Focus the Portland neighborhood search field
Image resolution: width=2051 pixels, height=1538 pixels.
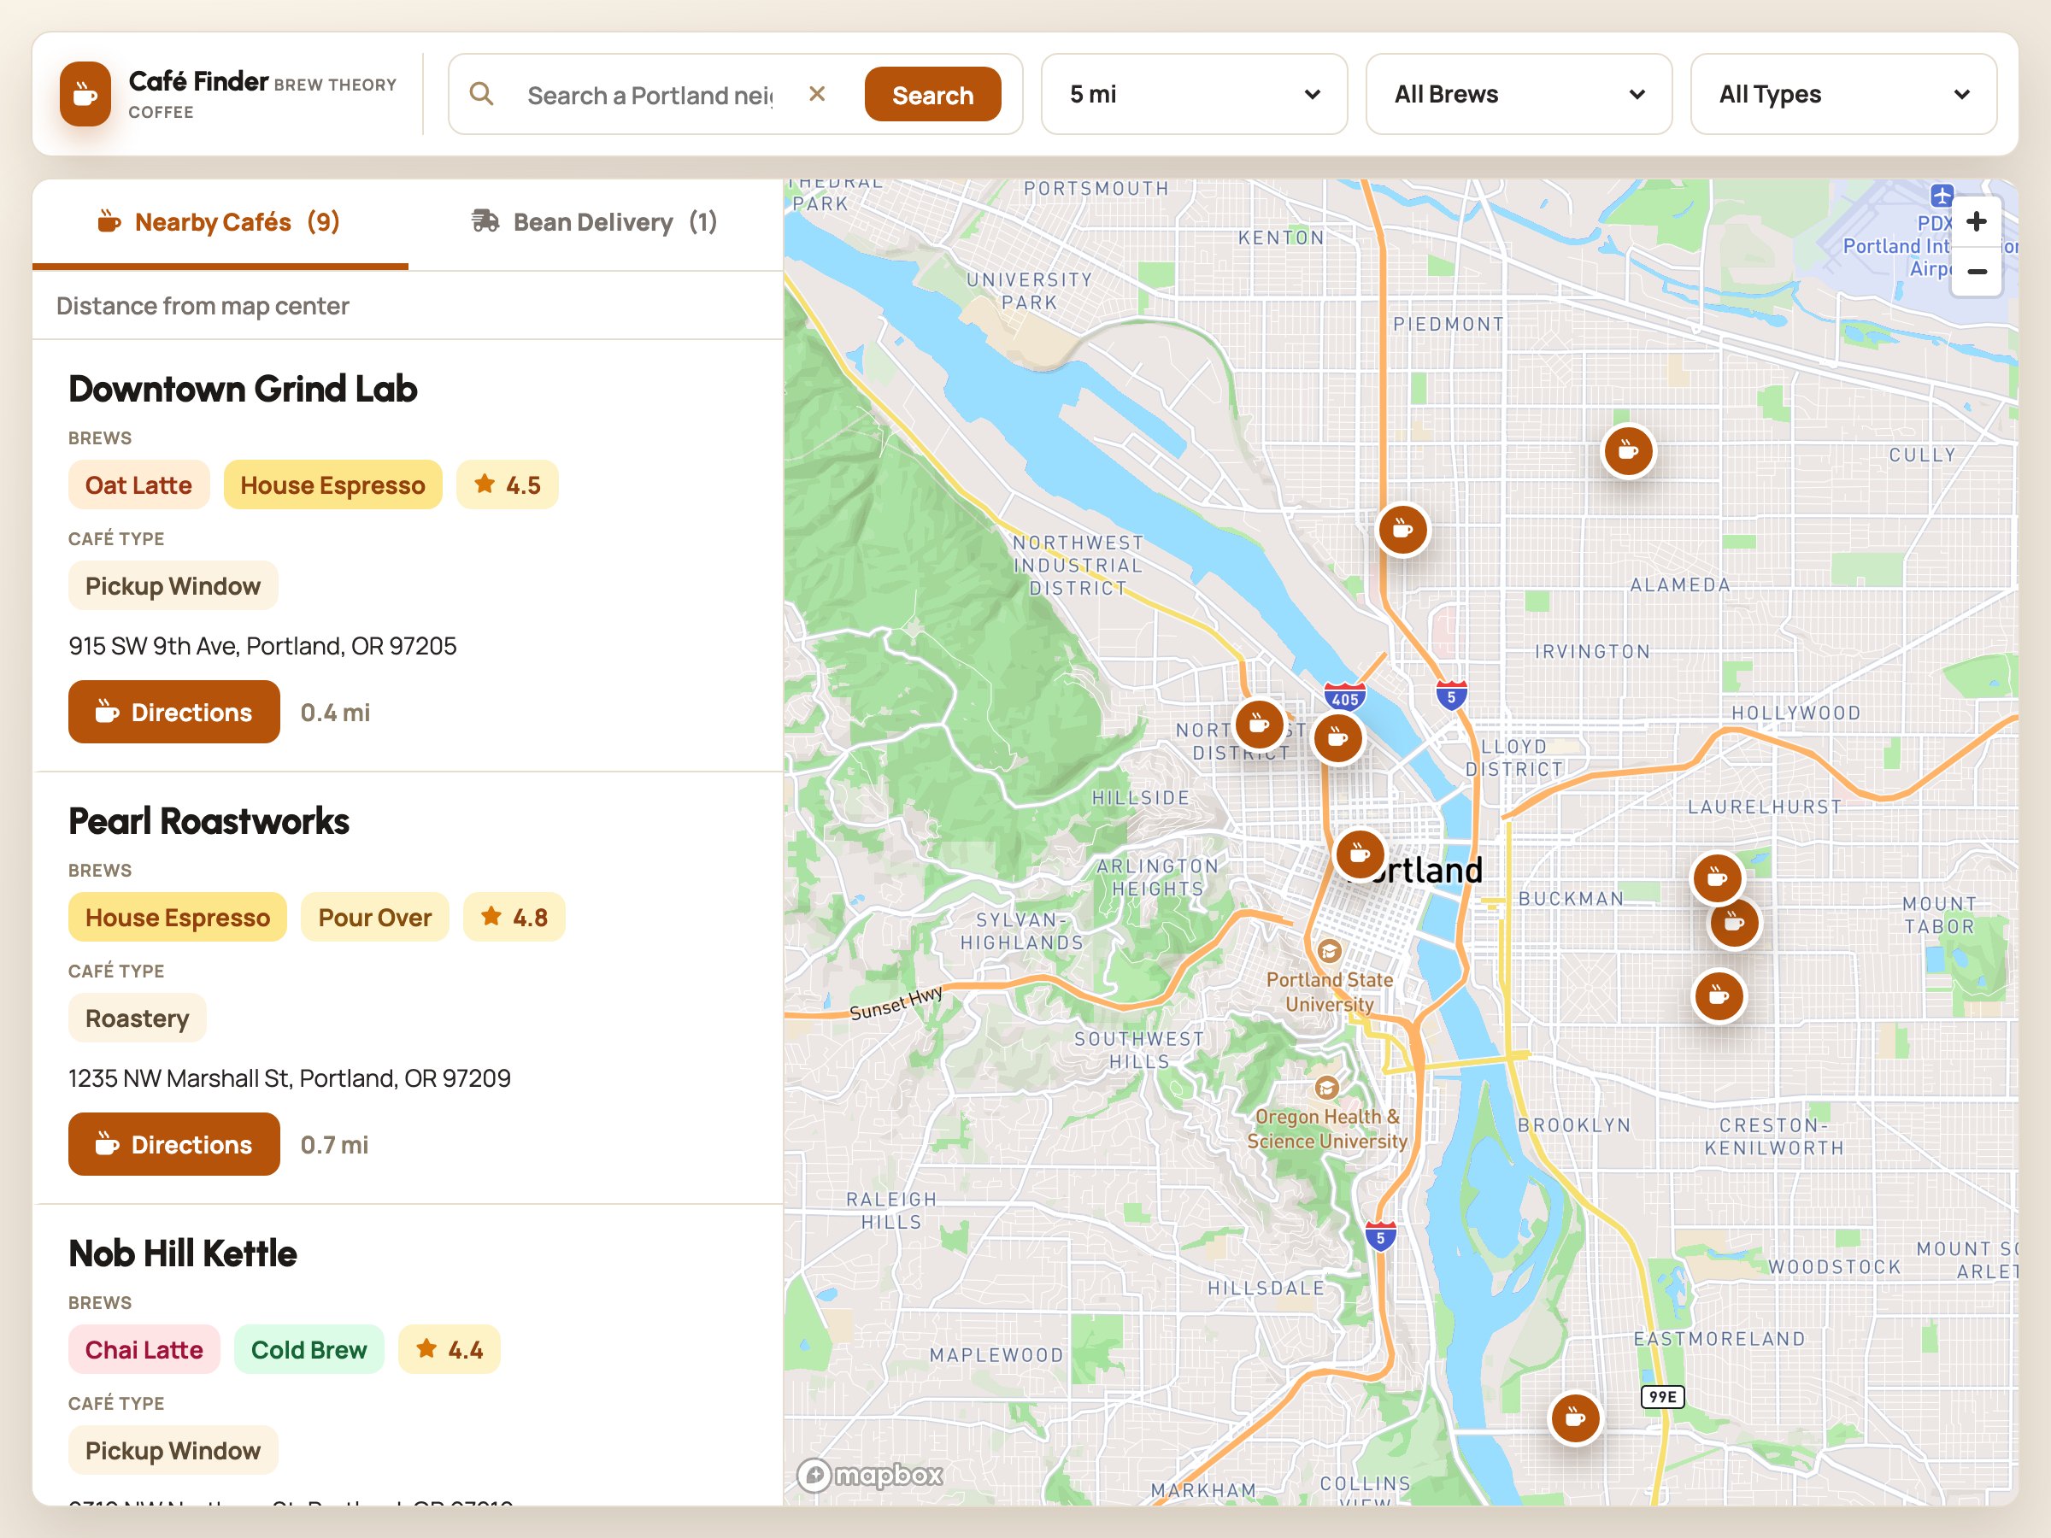649,95
